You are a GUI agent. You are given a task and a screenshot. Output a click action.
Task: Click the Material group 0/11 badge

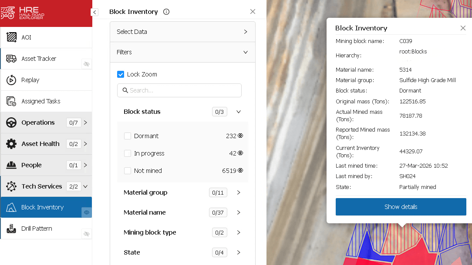(x=218, y=192)
